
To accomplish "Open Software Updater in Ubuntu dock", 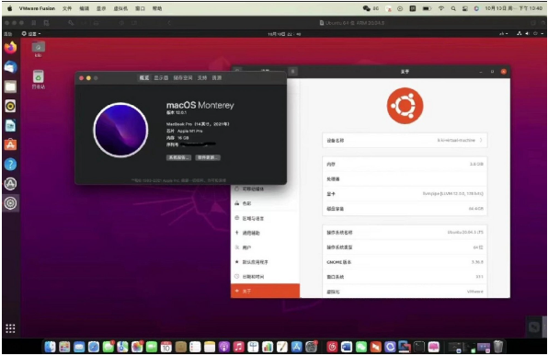I will 10,184.
